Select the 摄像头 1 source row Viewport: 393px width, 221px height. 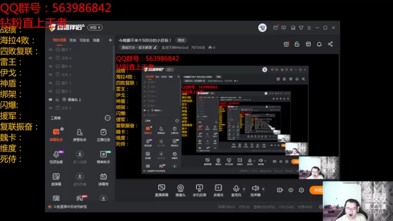click(x=80, y=100)
